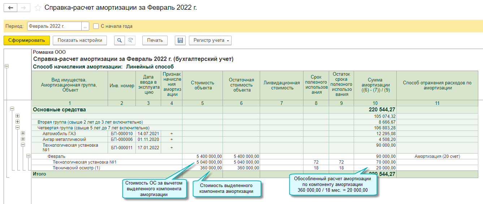Expand the 'Вторая группа' tree node
The image size is (483, 204).
coord(17,122)
